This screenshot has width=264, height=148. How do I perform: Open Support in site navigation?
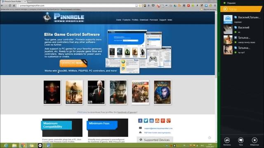pos(163,20)
